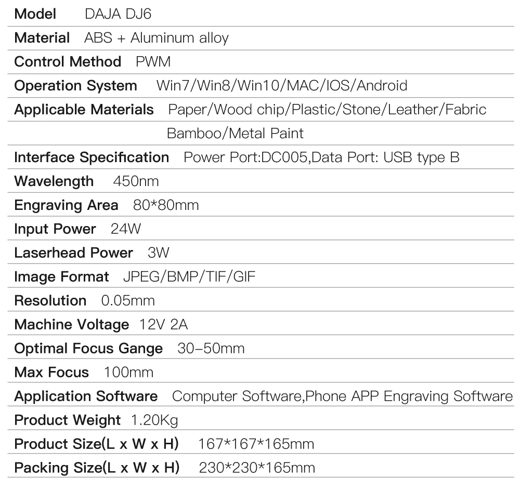Click the Model label text
Image resolution: width=520 pixels, height=503 pixels.
point(35,14)
